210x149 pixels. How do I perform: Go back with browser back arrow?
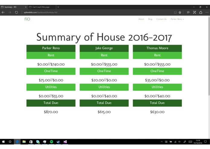3,12
